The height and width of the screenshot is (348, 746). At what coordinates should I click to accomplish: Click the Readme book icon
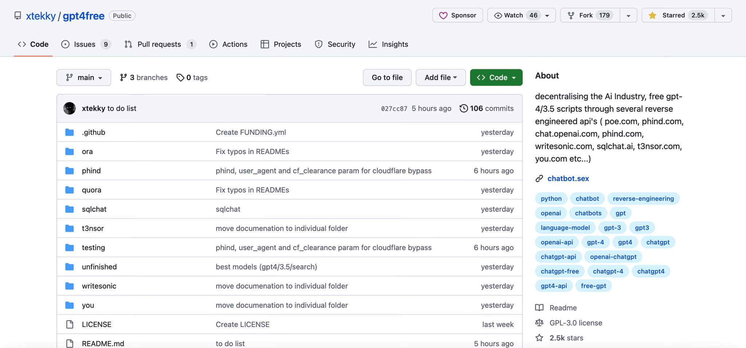pyautogui.click(x=539, y=308)
